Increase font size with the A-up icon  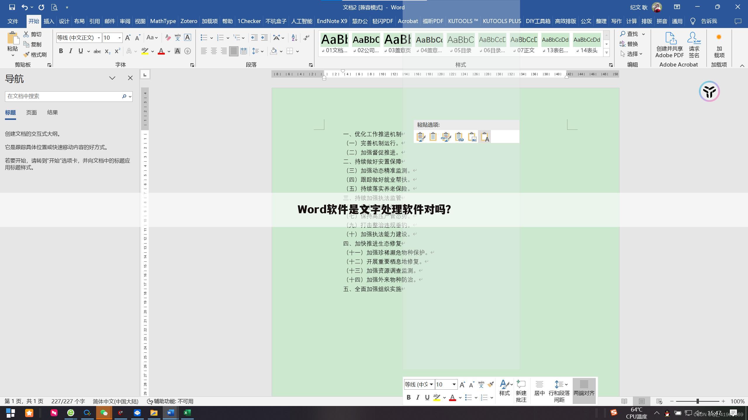pos(128,38)
